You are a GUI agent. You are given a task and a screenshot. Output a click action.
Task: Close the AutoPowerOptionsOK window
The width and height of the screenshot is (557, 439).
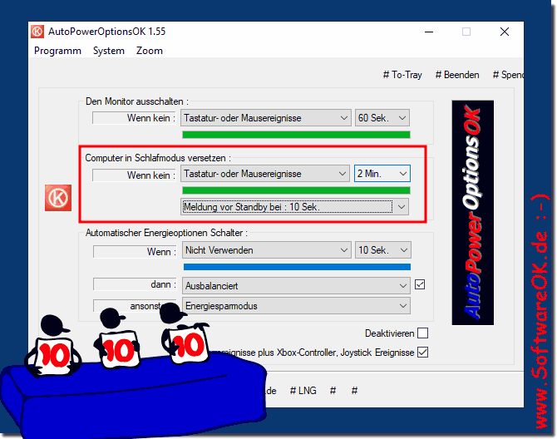(x=505, y=32)
